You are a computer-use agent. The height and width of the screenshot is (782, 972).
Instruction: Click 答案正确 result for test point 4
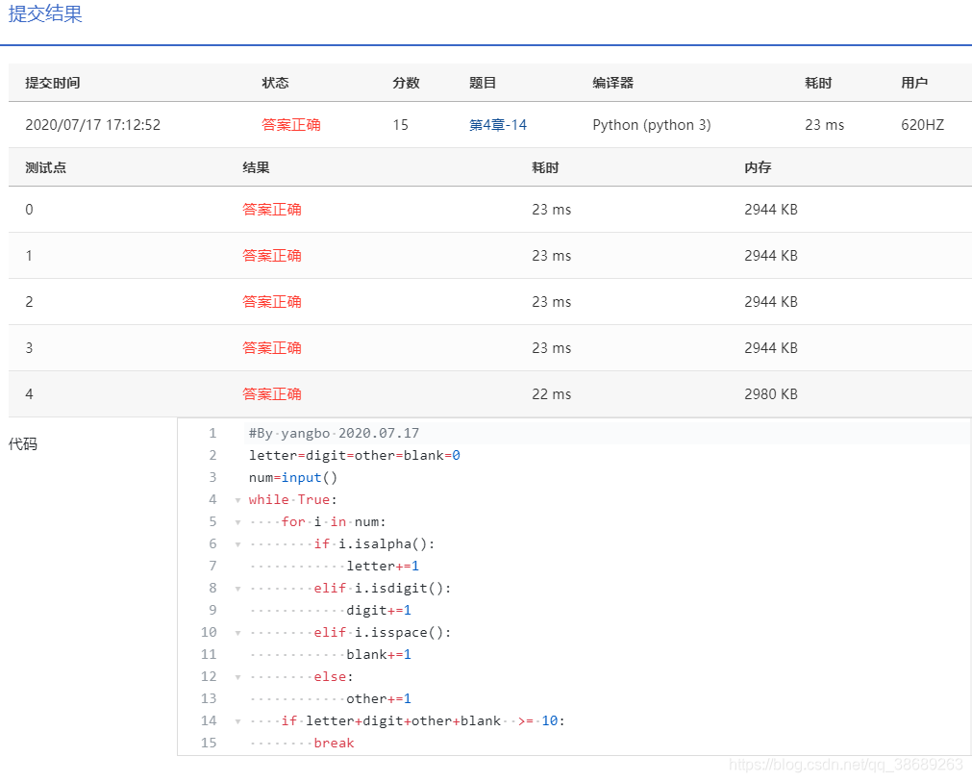pos(272,393)
